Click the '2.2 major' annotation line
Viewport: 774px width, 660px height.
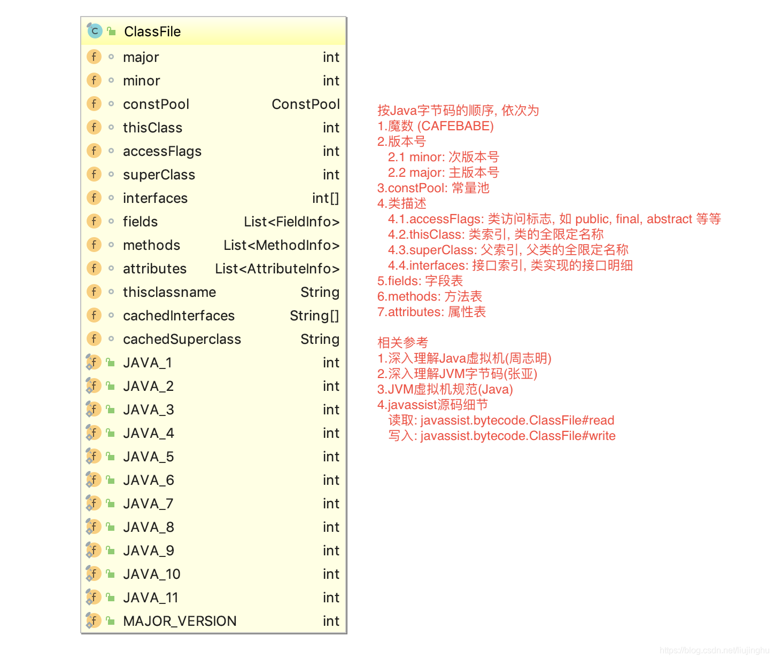click(444, 172)
